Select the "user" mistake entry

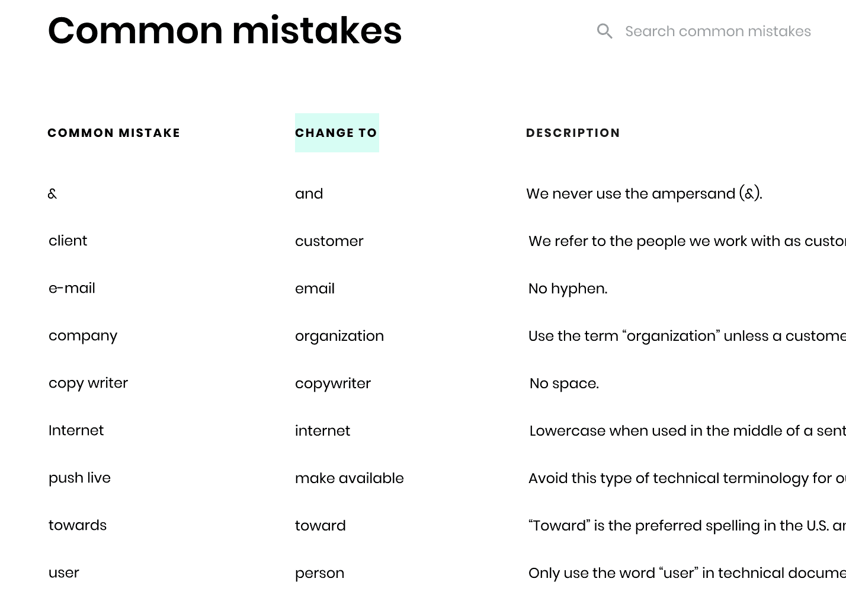(64, 573)
